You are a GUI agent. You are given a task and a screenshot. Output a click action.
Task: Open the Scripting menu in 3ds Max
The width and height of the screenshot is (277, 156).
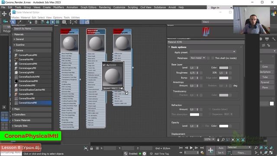(x=133, y=7)
